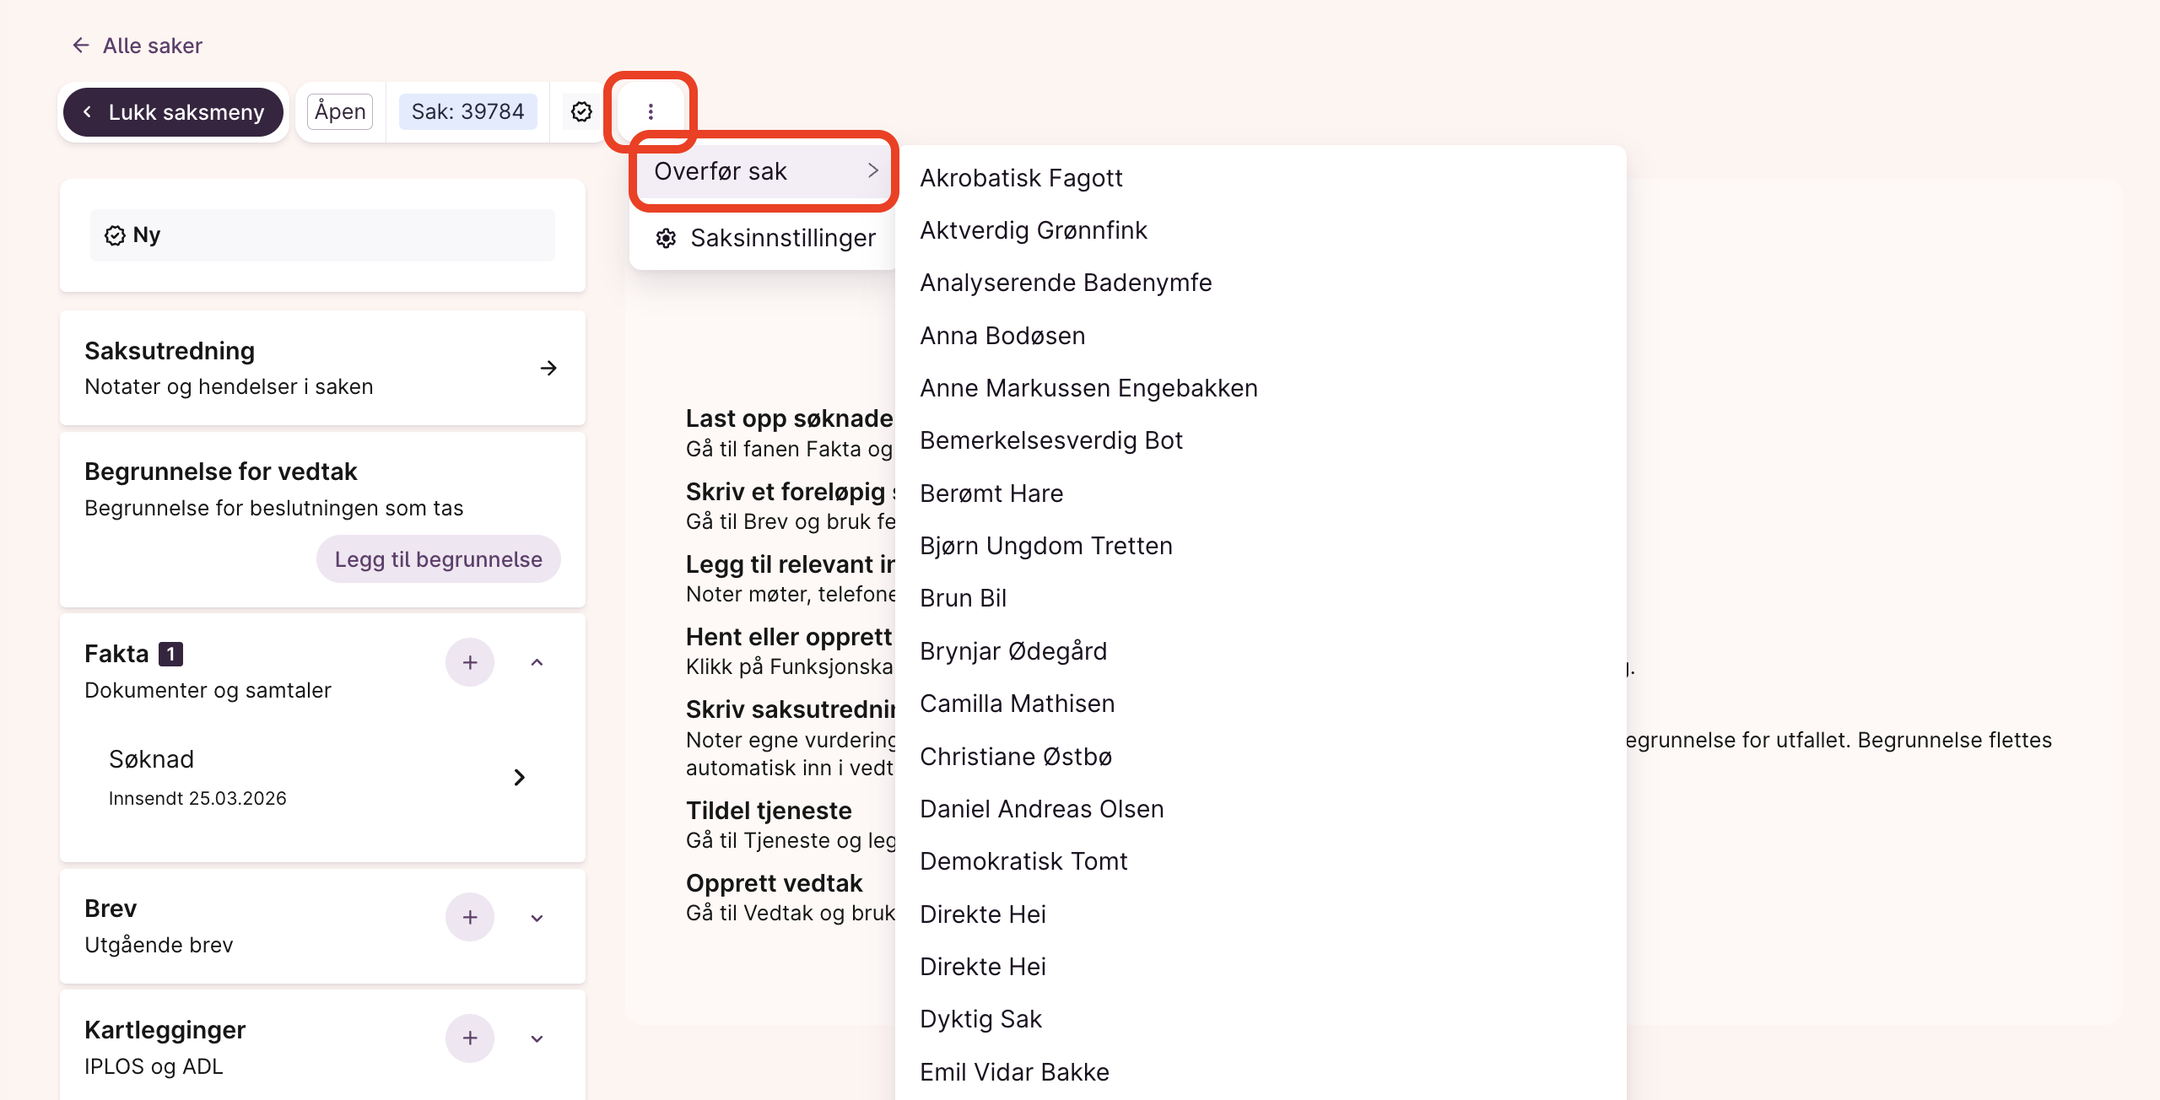The height and width of the screenshot is (1100, 2160).
Task: Click the plus icon in the Brev section
Action: [x=470, y=917]
